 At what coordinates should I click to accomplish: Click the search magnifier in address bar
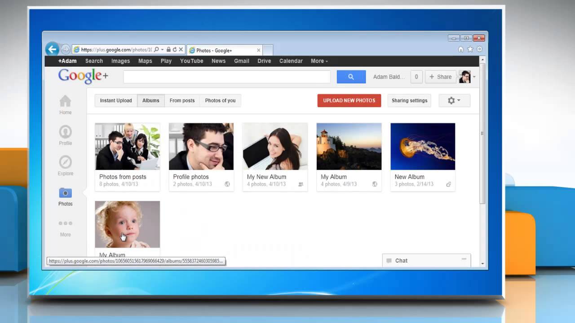[x=156, y=50]
